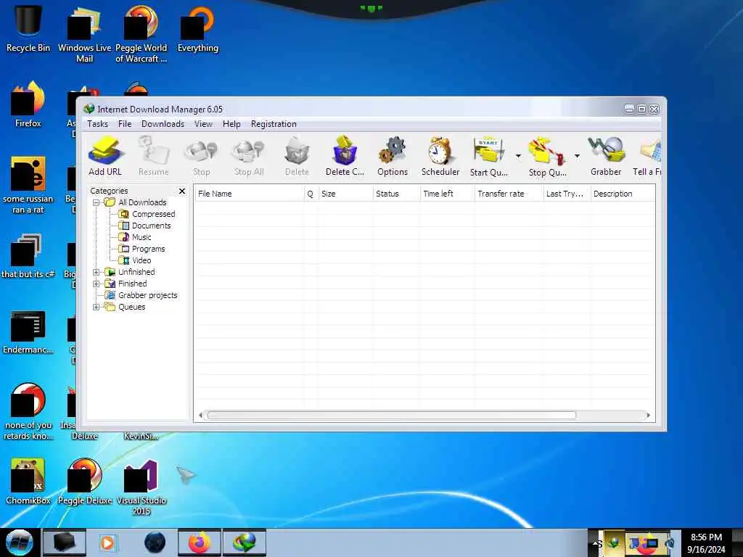Click the Stop All toolbar icon
Viewport: 743px width, 557px height.
[x=249, y=157]
